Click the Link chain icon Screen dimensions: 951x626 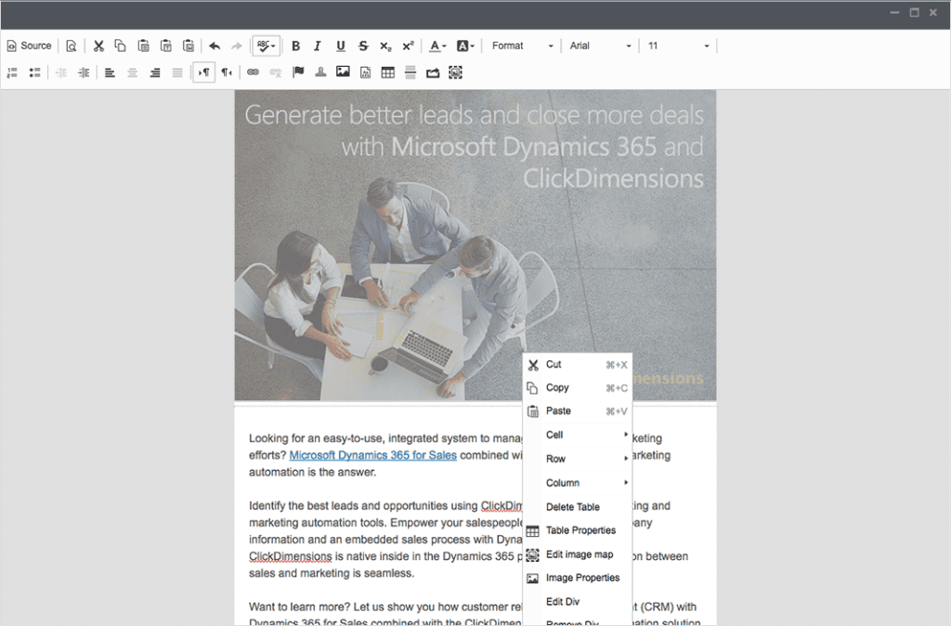point(253,72)
